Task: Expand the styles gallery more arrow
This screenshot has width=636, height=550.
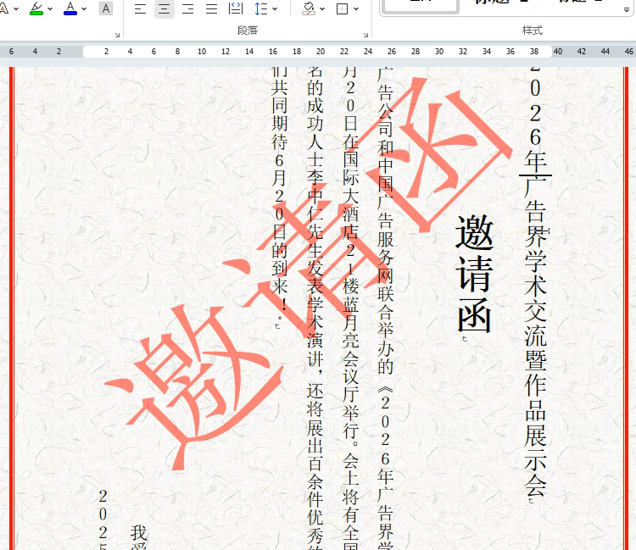Action: click(627, 9)
